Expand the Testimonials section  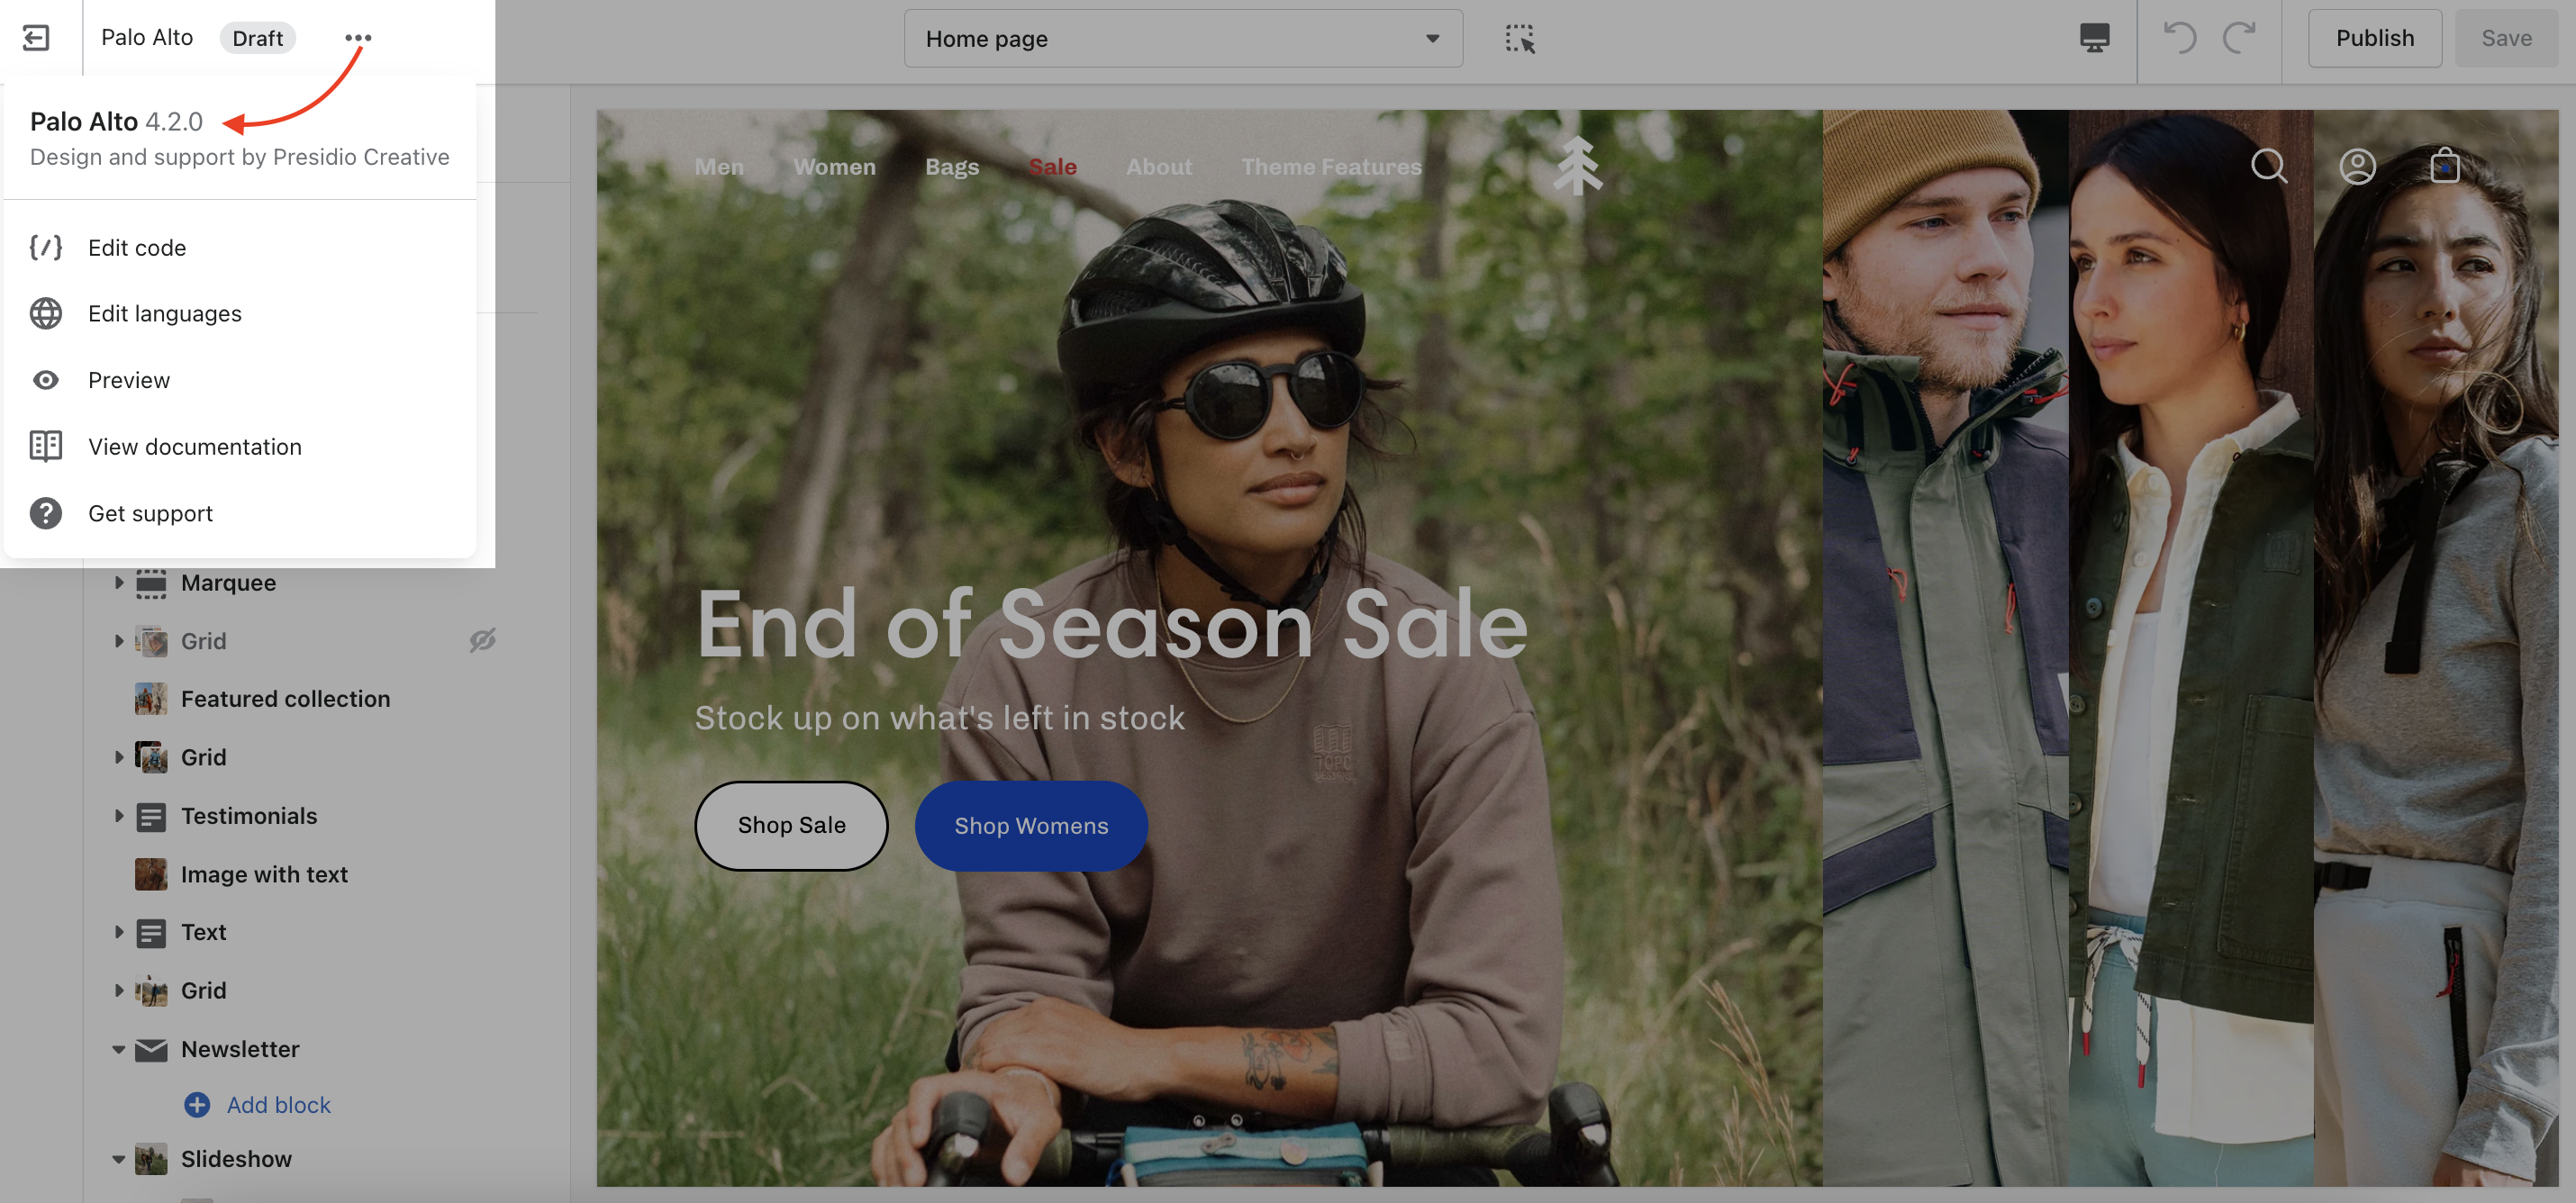coord(119,816)
